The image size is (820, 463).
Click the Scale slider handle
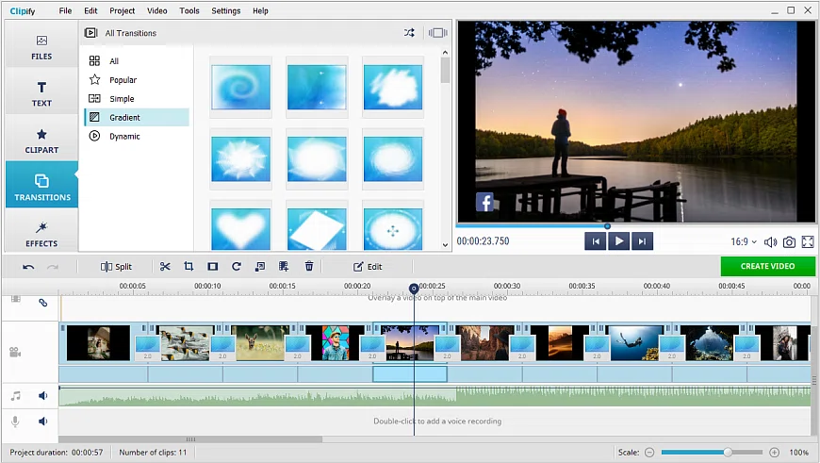(728, 453)
